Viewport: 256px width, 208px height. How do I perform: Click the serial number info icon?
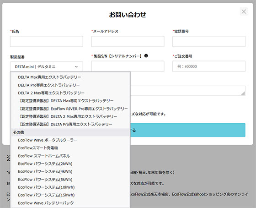[x=146, y=56]
